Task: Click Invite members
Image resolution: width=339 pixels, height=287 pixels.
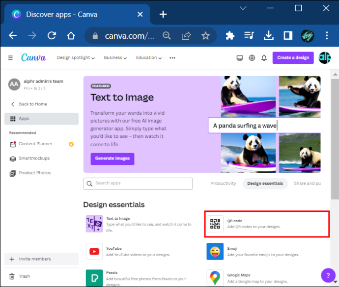Action: pyautogui.click(x=41, y=259)
